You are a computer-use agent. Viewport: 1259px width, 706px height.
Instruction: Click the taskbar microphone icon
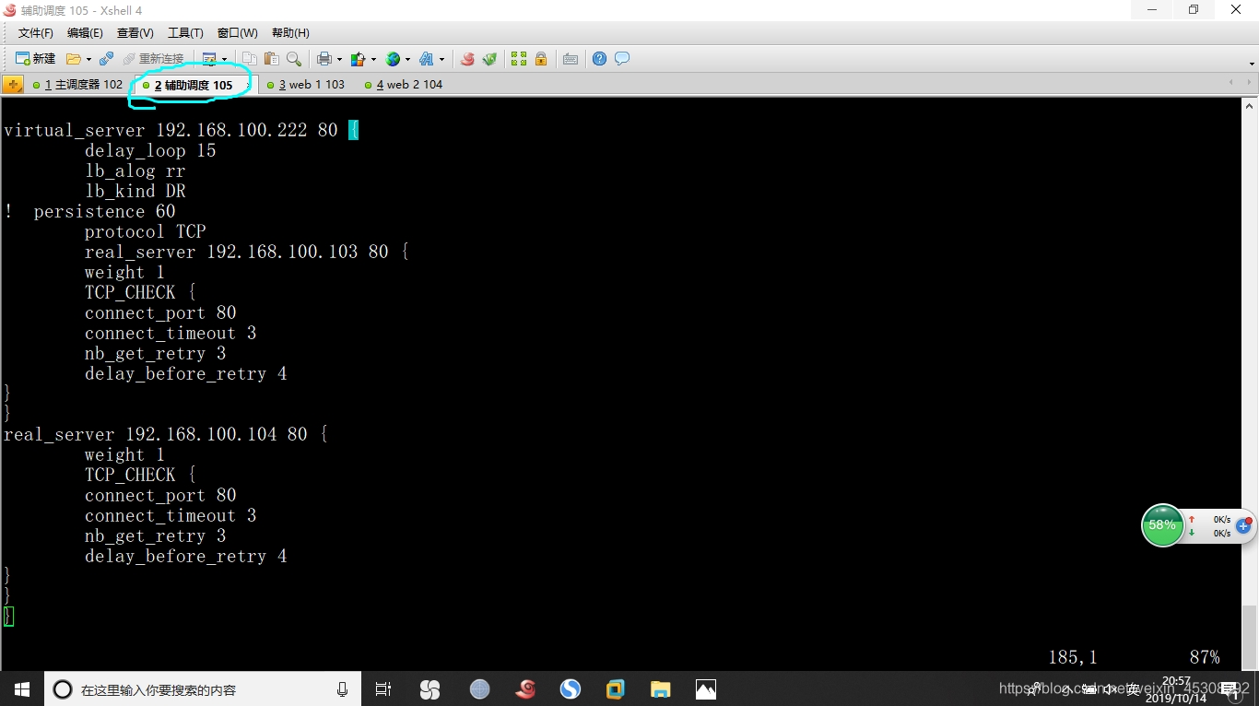click(x=342, y=689)
